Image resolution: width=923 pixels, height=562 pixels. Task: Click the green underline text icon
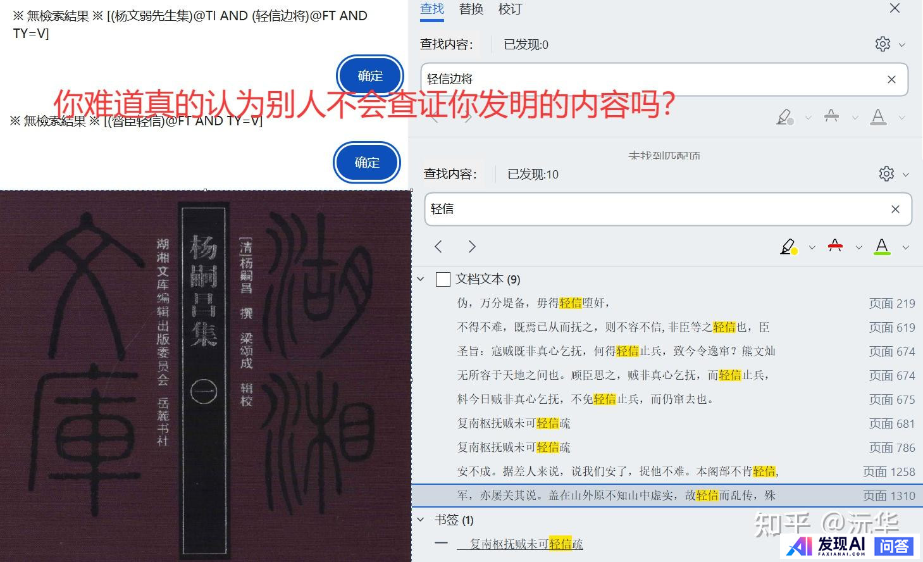click(x=882, y=246)
